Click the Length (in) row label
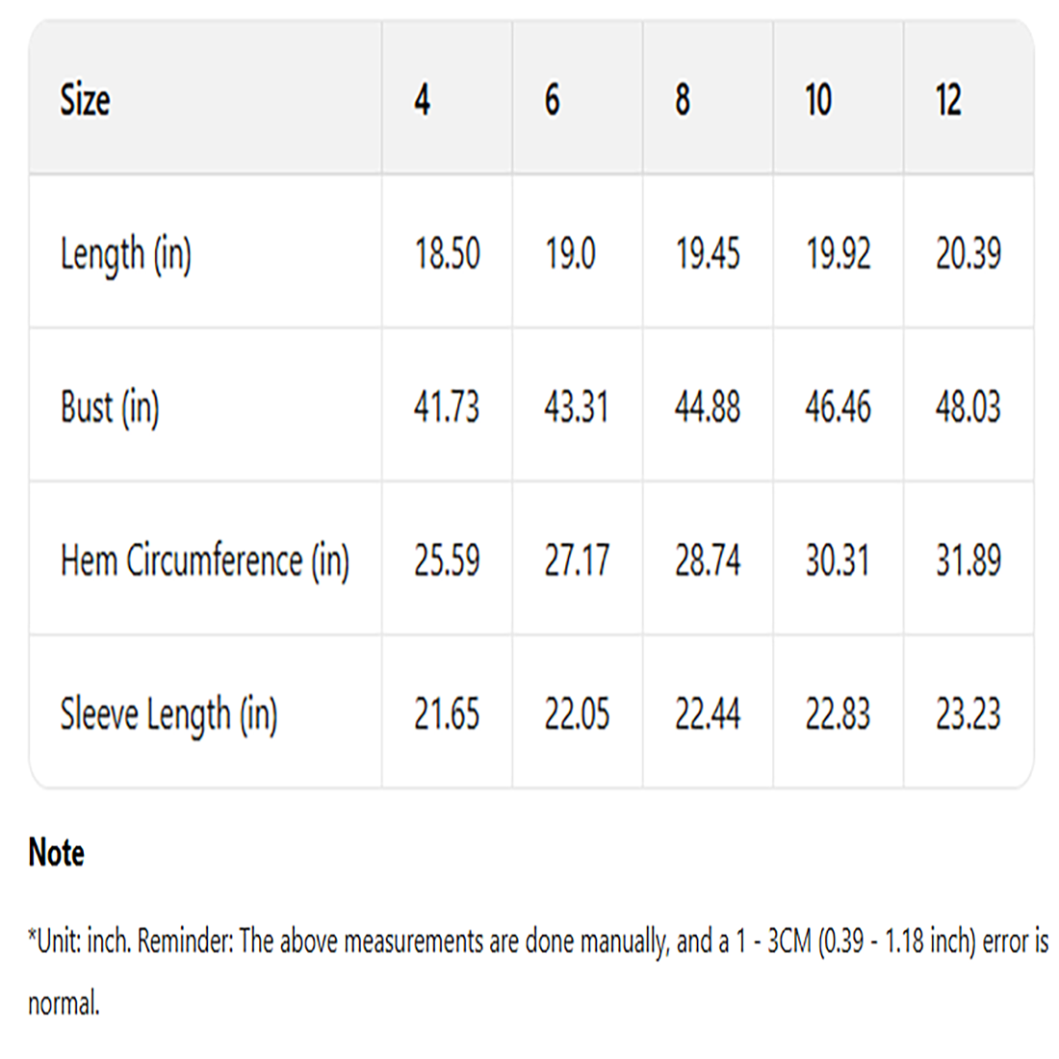The width and height of the screenshot is (1059, 1059). coord(126,254)
